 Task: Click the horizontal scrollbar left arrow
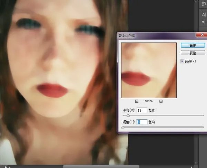tap(9, 166)
